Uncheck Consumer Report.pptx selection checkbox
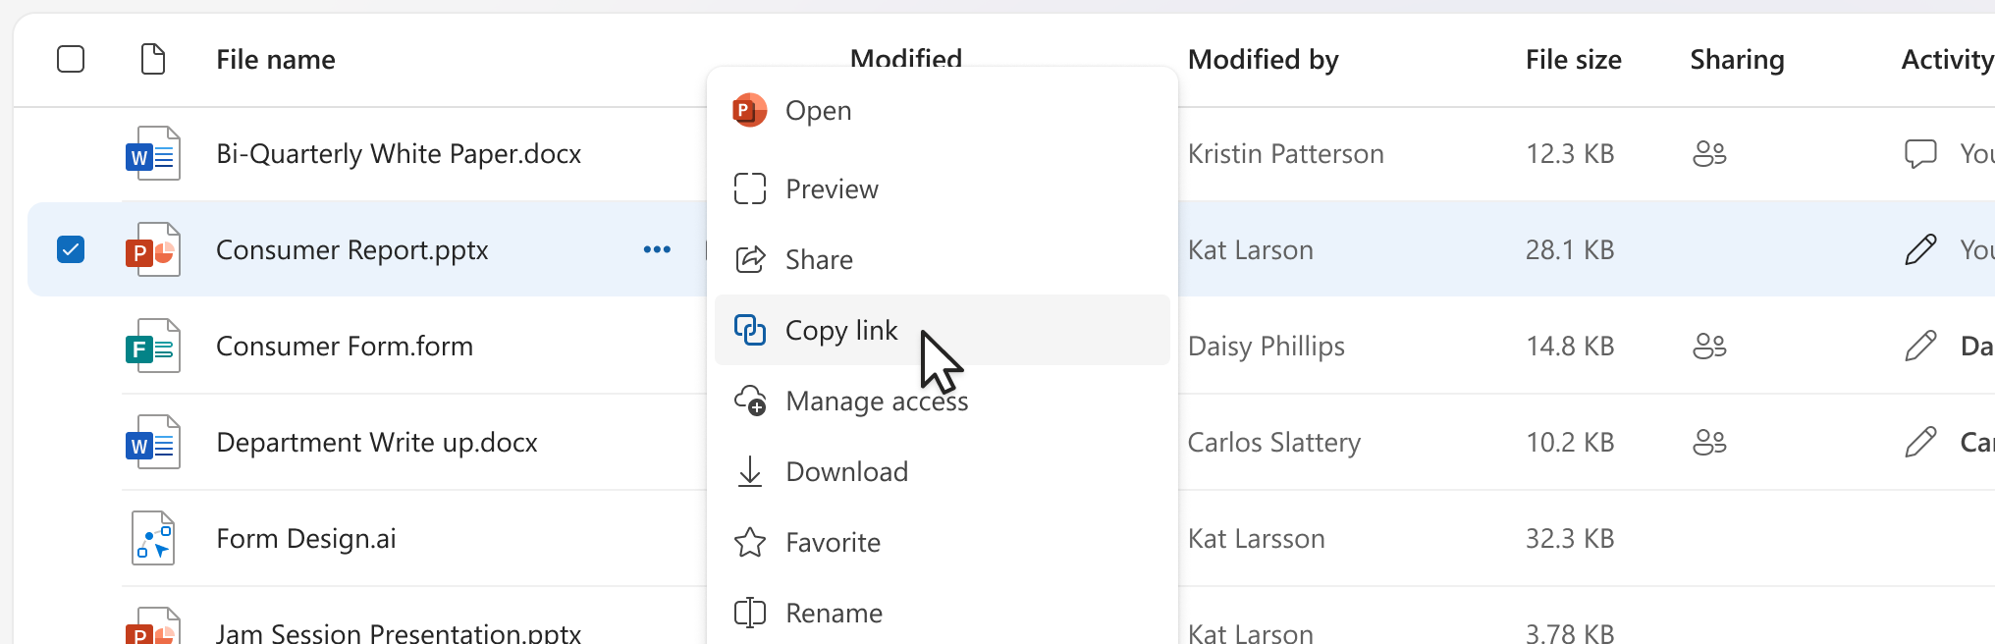 click(x=71, y=249)
